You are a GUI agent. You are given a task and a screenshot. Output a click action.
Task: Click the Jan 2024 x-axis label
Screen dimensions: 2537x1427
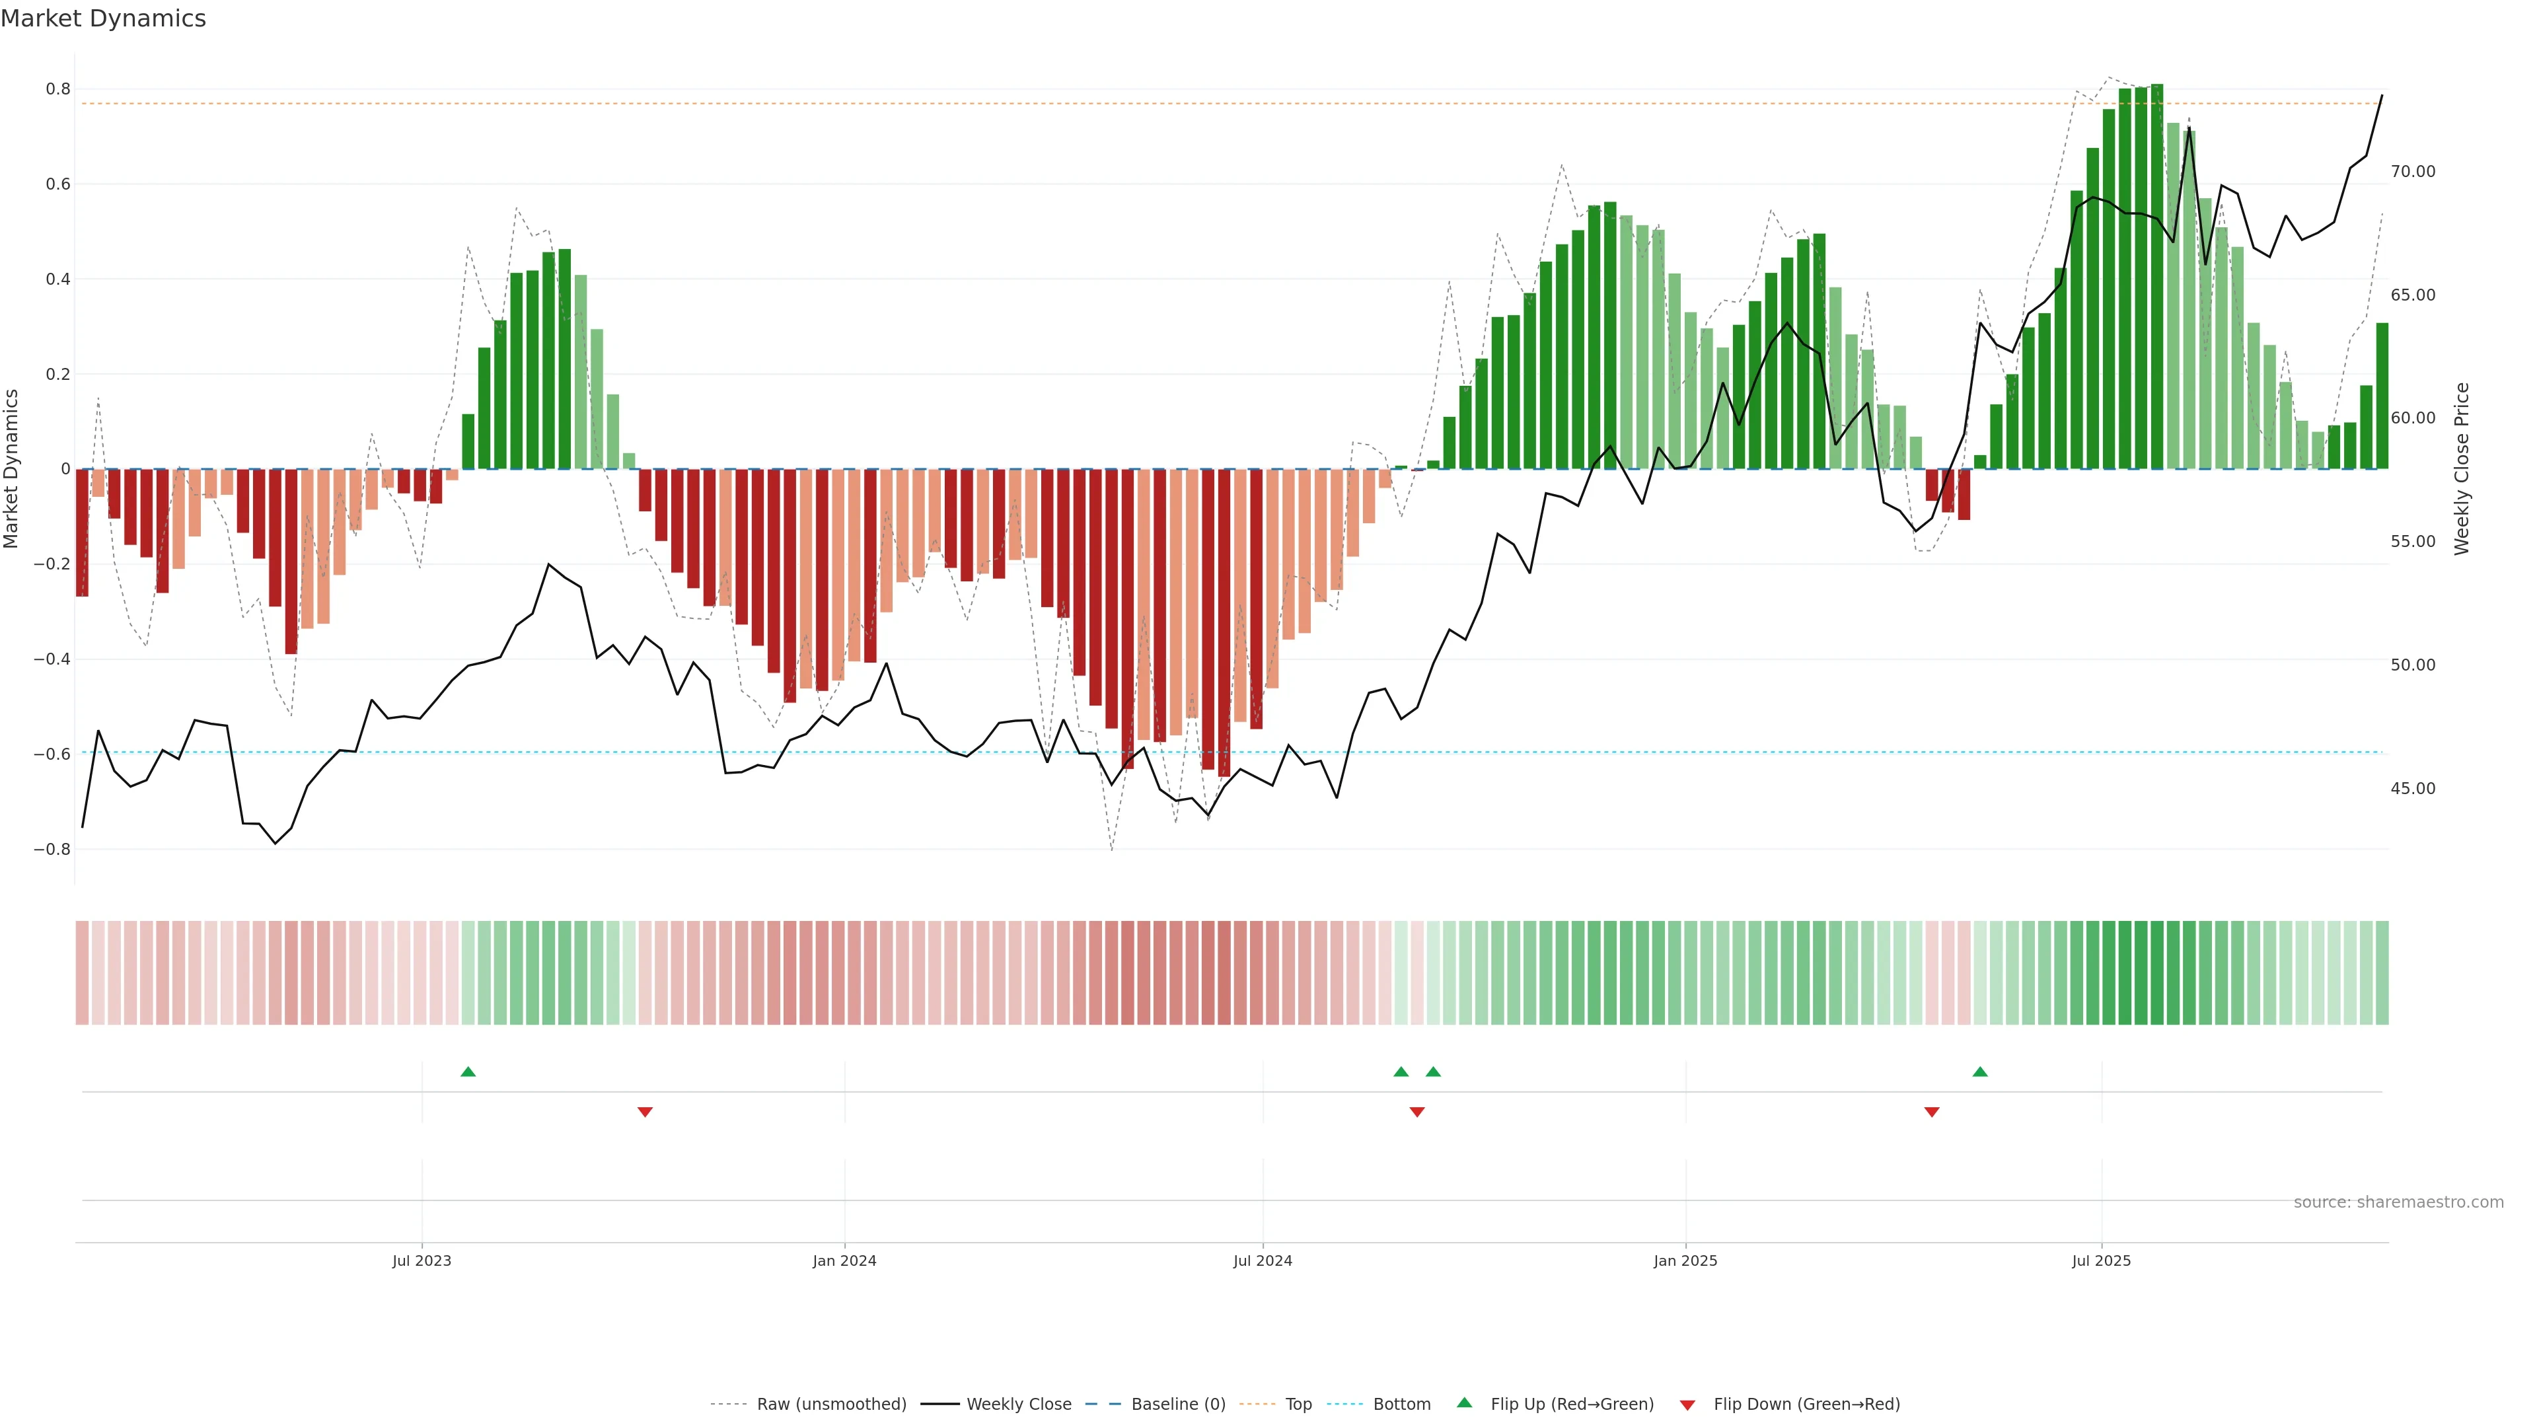(844, 1261)
